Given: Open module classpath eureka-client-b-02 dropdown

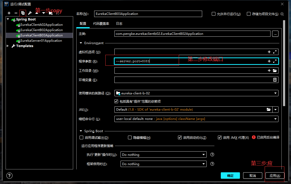Looking at the screenshot, I should 196,93.
